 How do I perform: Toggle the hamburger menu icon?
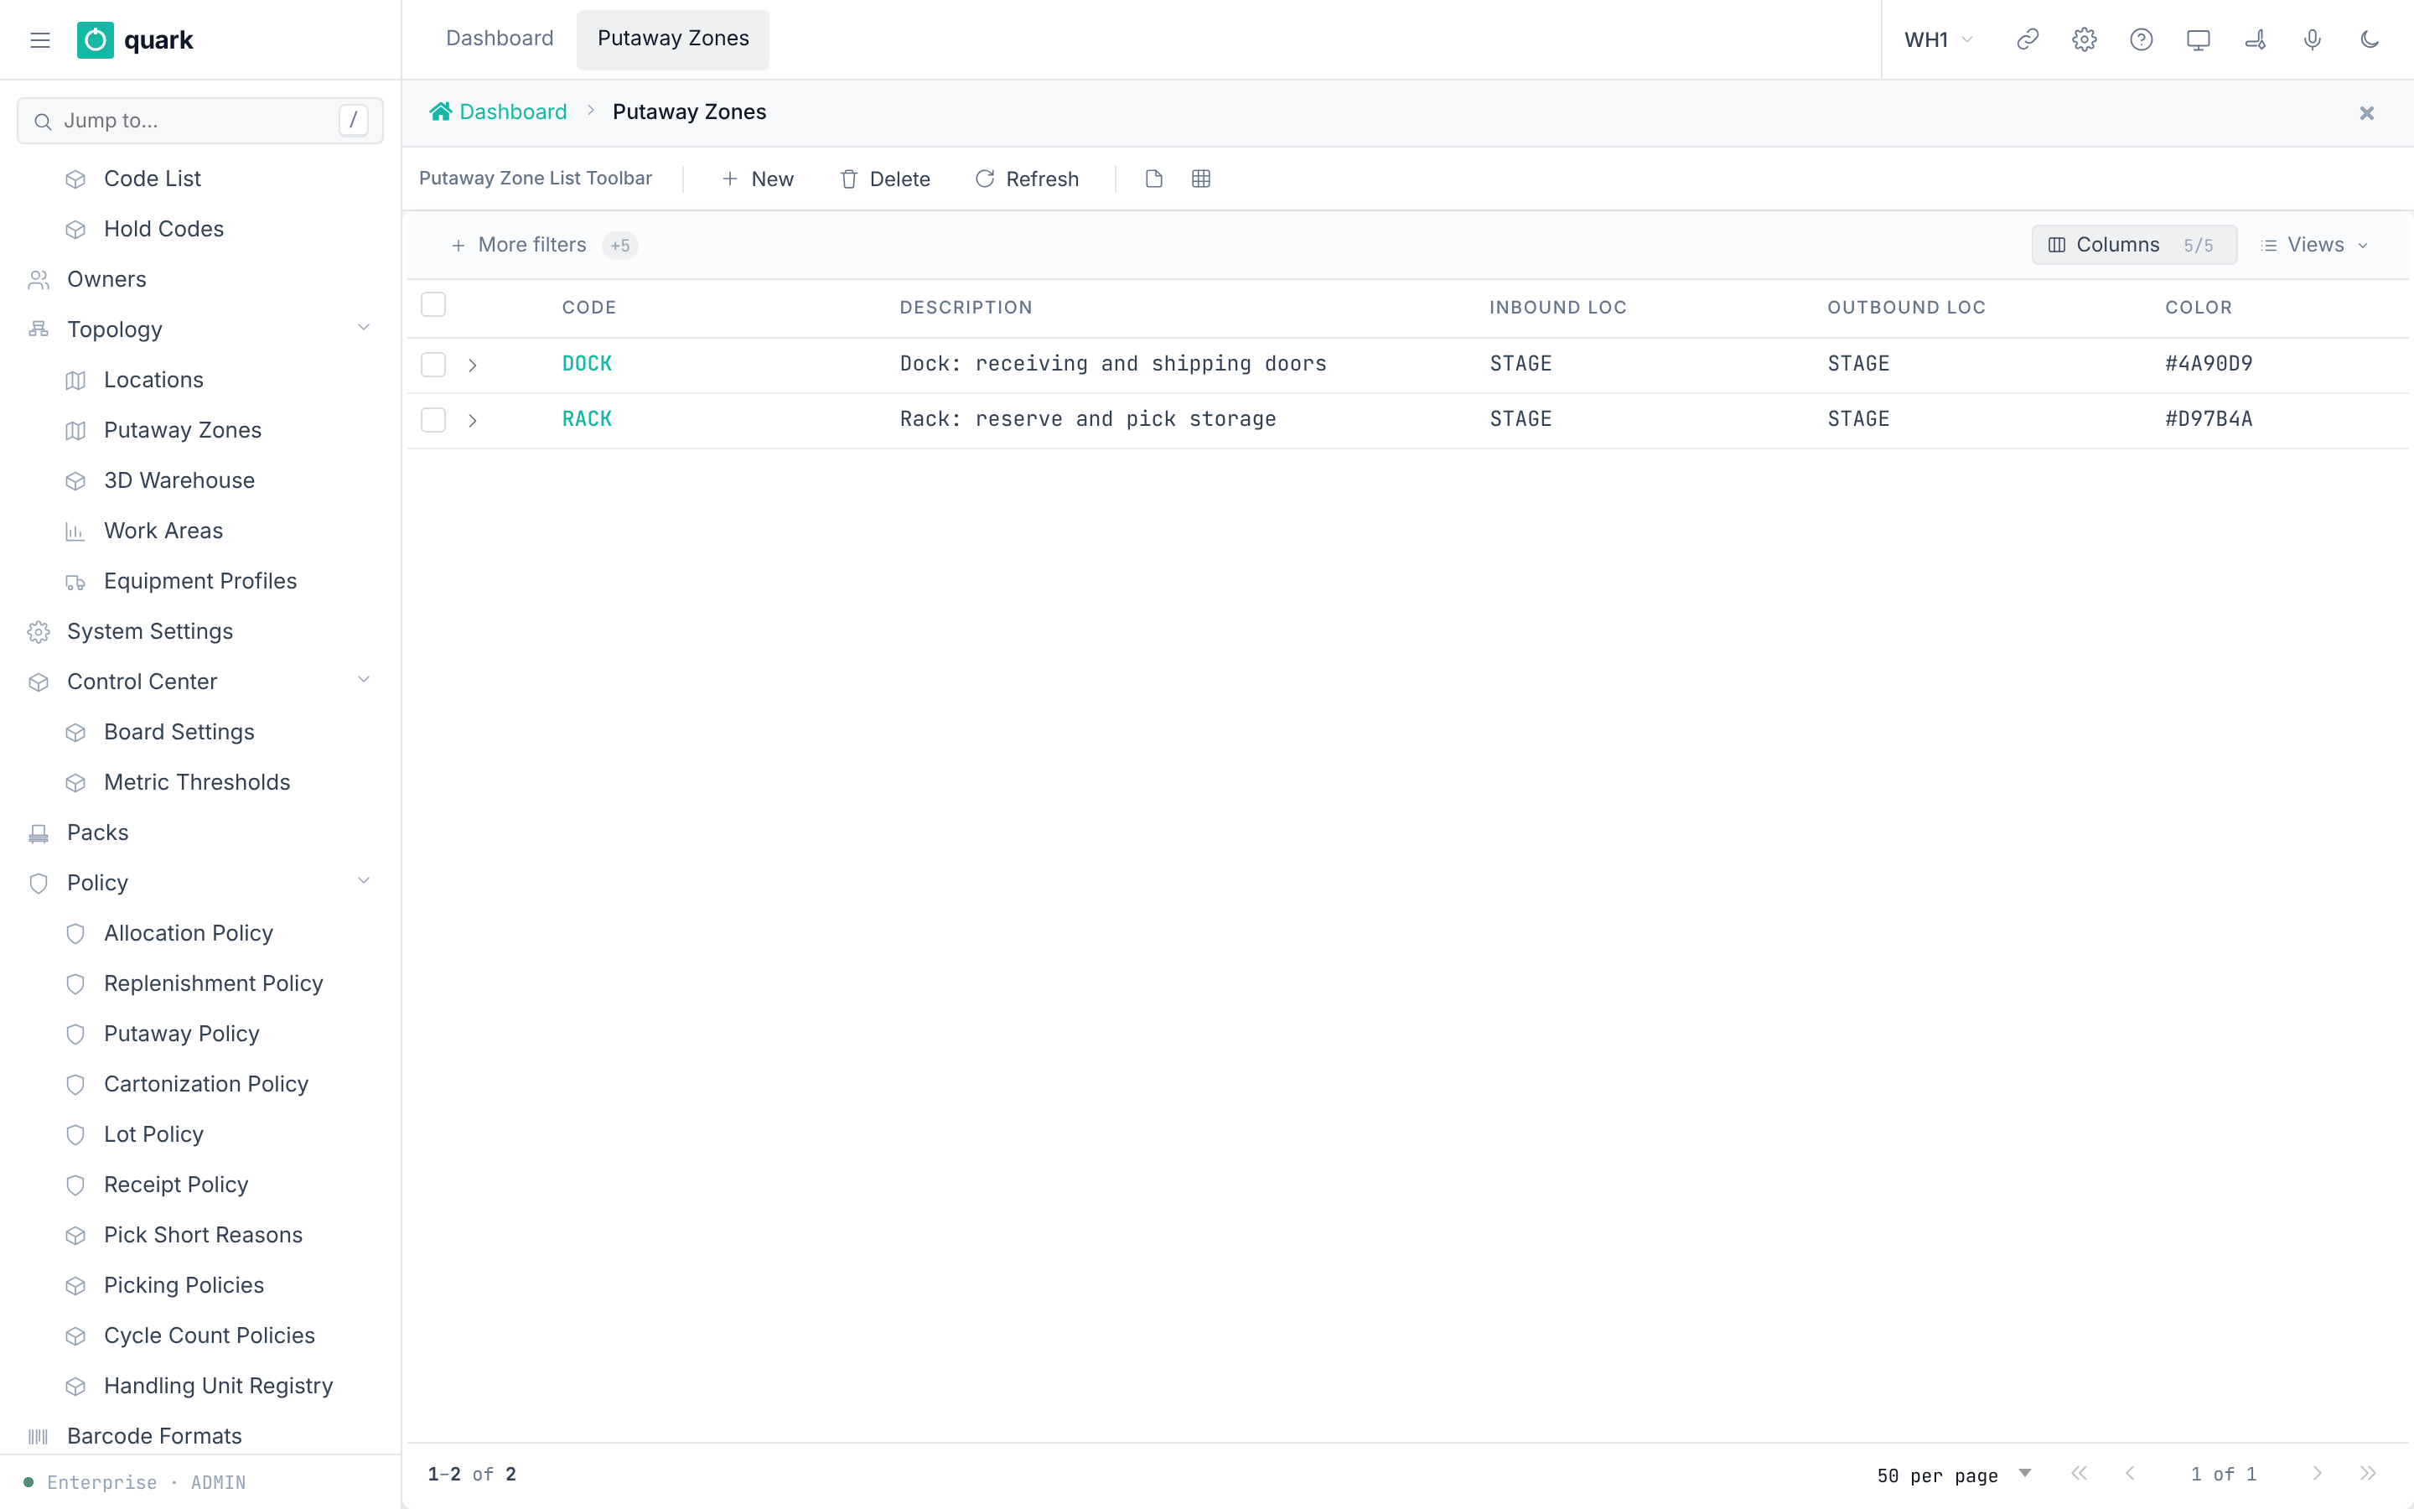pos(40,40)
